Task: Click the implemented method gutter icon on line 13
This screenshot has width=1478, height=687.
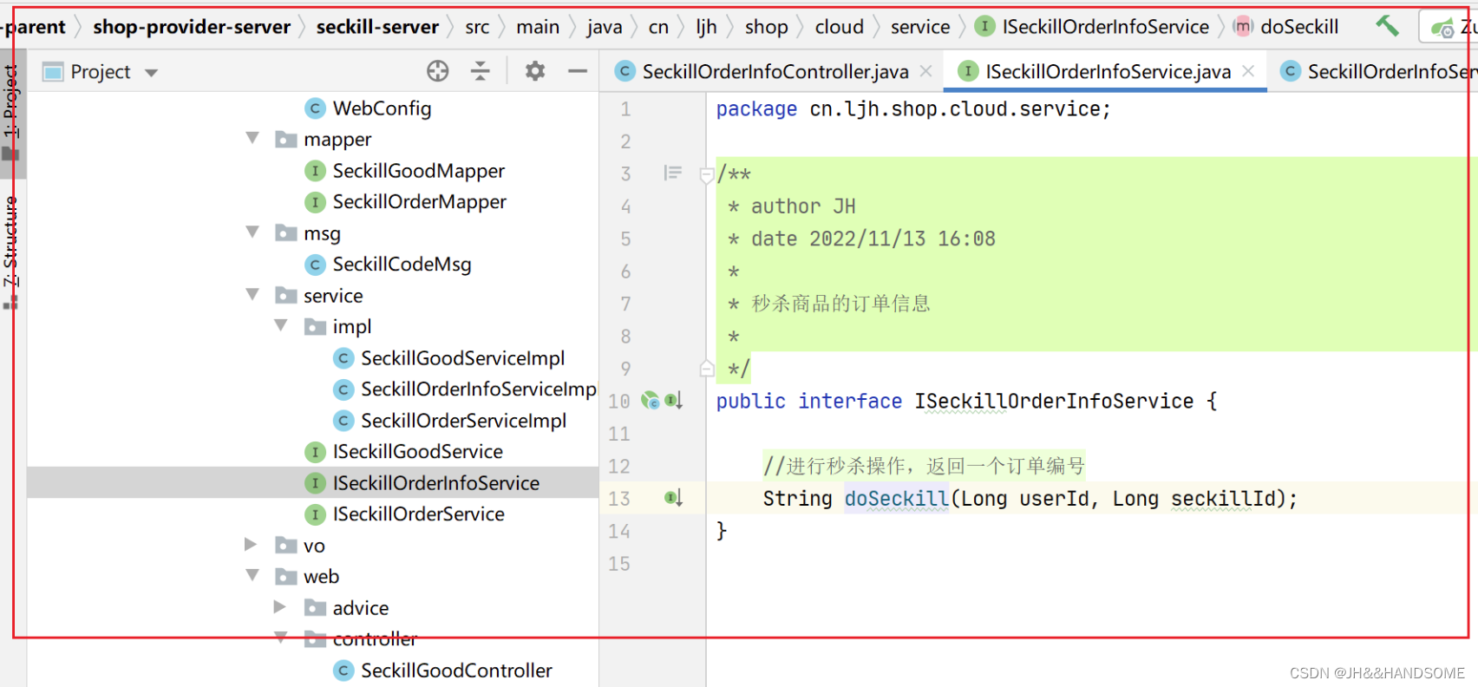Action: tap(674, 498)
